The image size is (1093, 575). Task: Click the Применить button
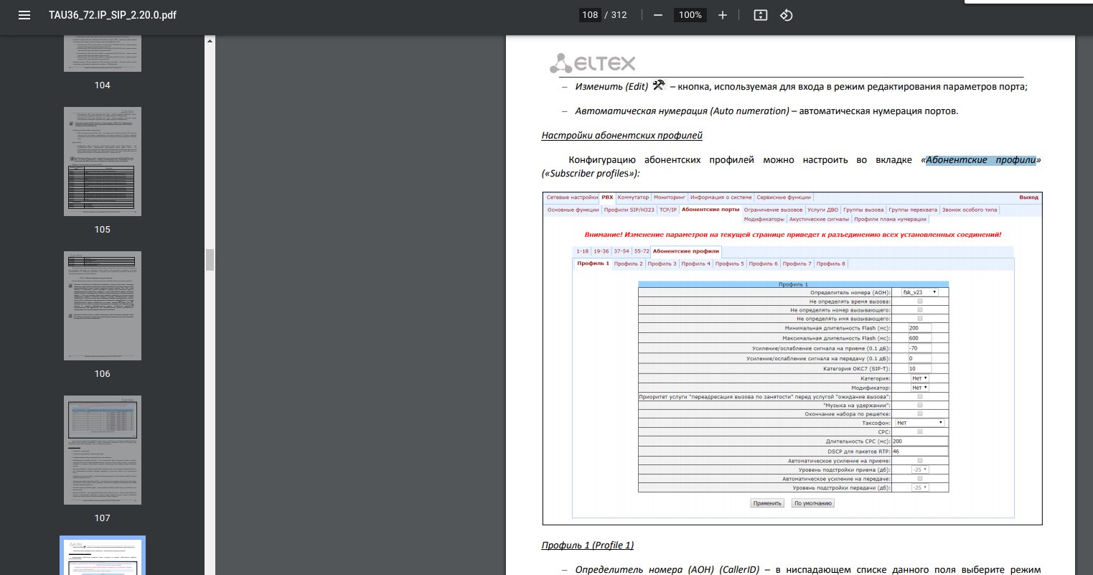[767, 503]
